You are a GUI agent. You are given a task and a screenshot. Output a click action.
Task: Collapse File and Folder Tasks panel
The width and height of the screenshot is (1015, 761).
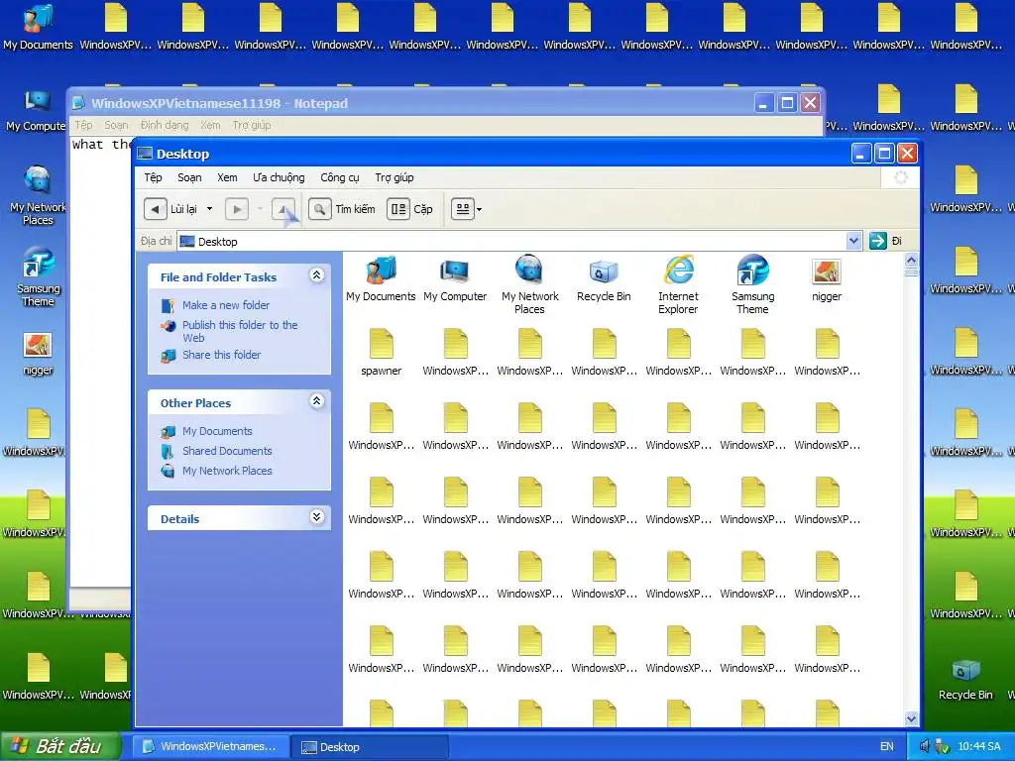pyautogui.click(x=316, y=275)
